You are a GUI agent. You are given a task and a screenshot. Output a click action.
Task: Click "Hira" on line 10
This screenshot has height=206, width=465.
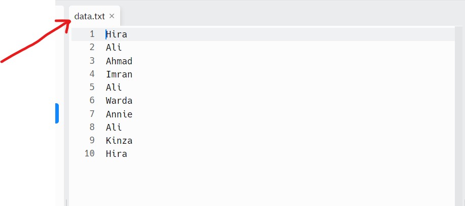[117, 154]
